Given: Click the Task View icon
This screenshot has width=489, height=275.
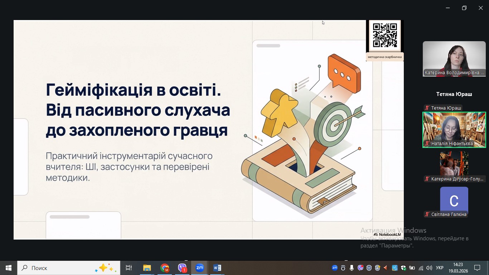Looking at the screenshot, I should (129, 268).
